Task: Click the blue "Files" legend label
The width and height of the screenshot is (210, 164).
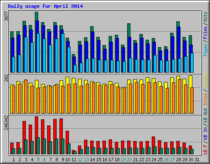Action: [205, 33]
